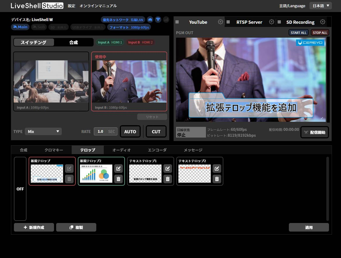Toggle the YouTube stream indicator square
This screenshot has height=258, width=341.
tap(177, 22)
